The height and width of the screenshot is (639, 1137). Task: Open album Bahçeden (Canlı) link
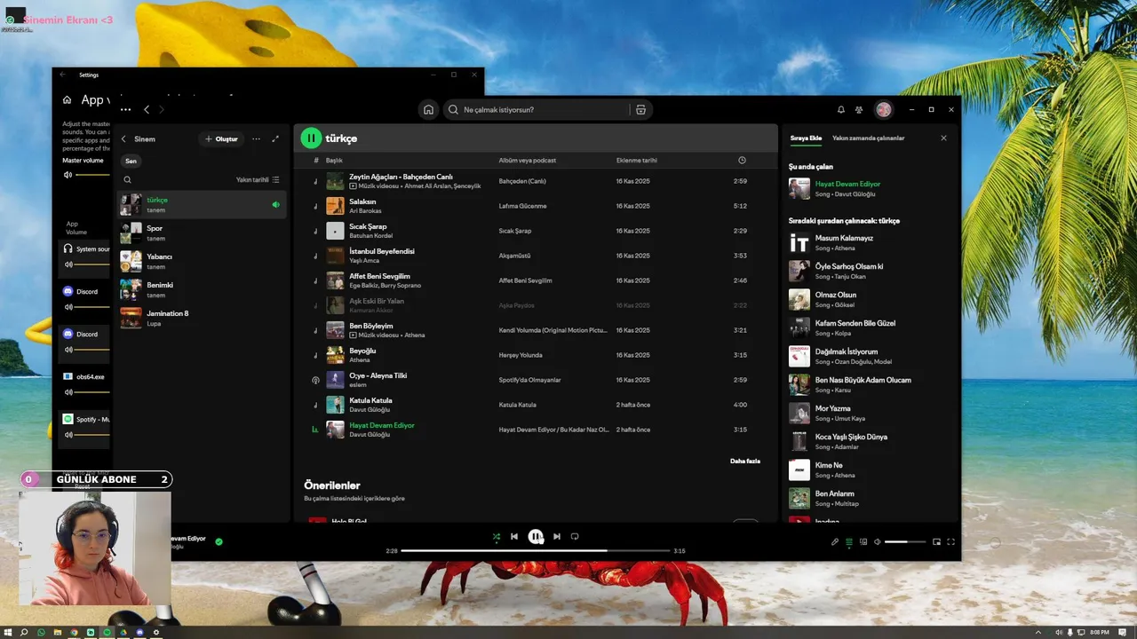(x=522, y=181)
